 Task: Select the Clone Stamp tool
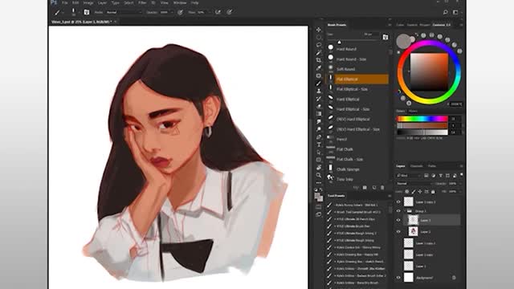point(319,91)
